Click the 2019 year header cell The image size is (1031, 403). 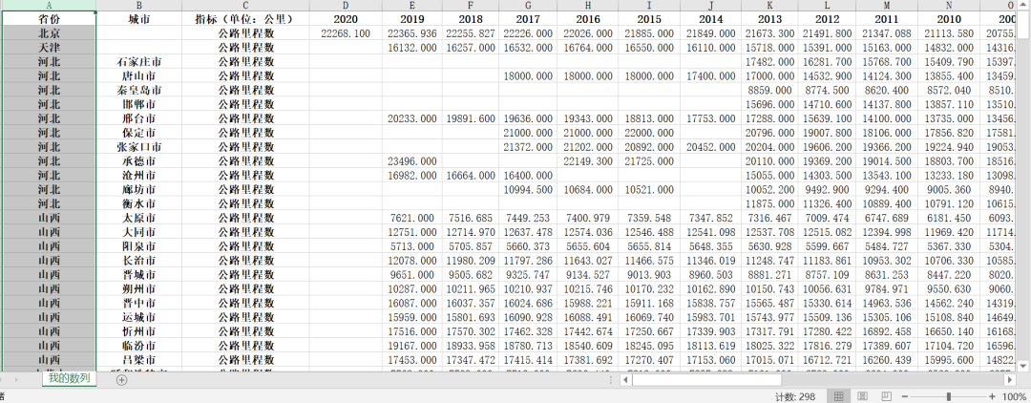pyautogui.click(x=411, y=19)
